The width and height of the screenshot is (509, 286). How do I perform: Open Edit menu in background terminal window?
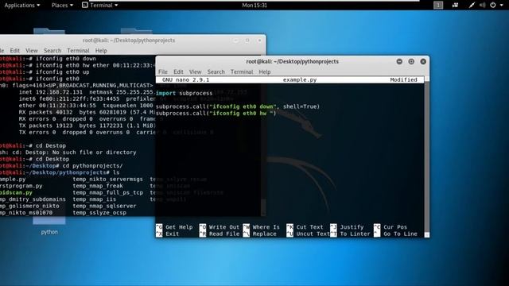(x=14, y=51)
